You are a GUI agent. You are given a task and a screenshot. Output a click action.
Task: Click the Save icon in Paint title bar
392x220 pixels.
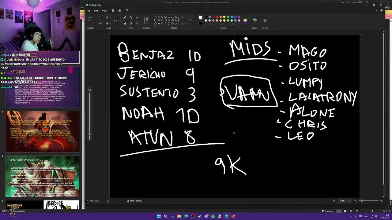pyautogui.click(x=113, y=11)
